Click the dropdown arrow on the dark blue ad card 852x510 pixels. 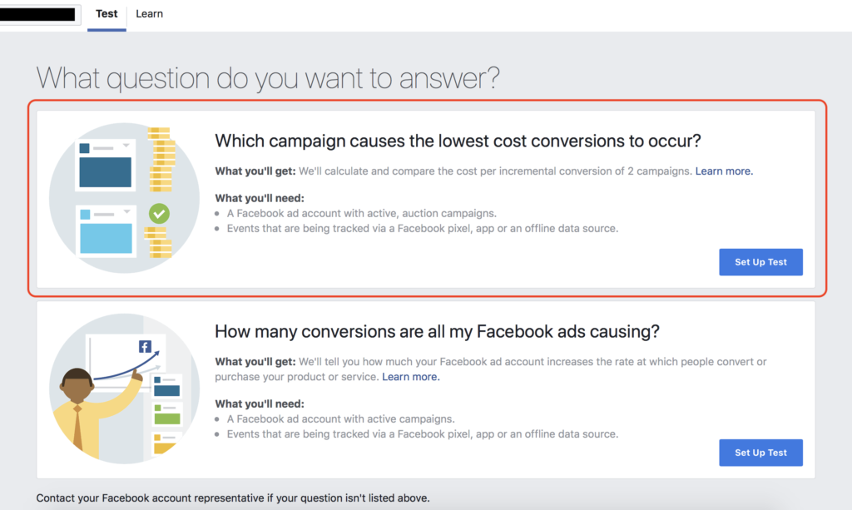point(126,146)
